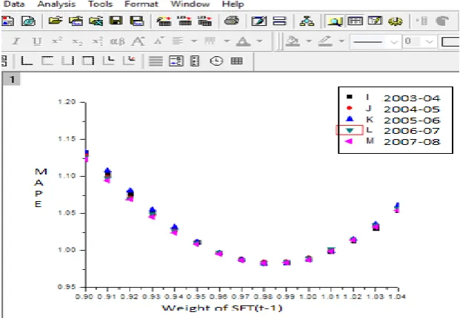This screenshot has height=318, width=460.
Task: Expand the text alignment dropdown arrow
Action: tap(194, 41)
